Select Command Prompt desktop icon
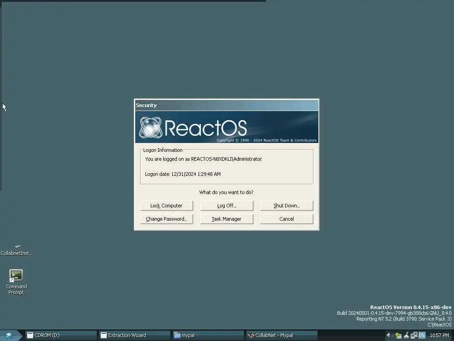Image resolution: width=454 pixels, height=341 pixels. click(16, 282)
